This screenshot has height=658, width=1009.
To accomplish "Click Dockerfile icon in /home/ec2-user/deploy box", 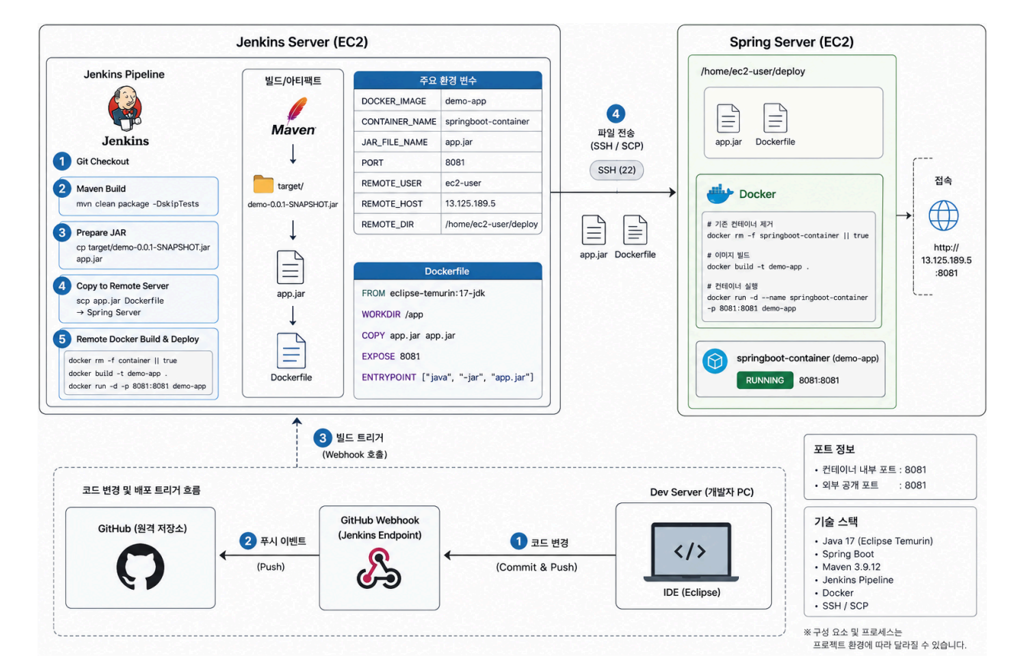I will point(776,118).
